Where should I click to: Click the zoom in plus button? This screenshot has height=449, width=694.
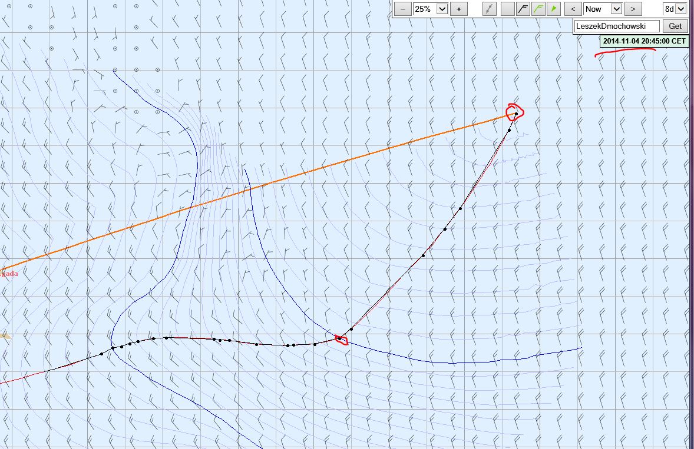(x=459, y=9)
